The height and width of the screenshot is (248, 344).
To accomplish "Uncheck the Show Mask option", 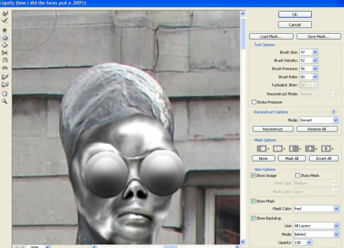I will pos(253,201).
